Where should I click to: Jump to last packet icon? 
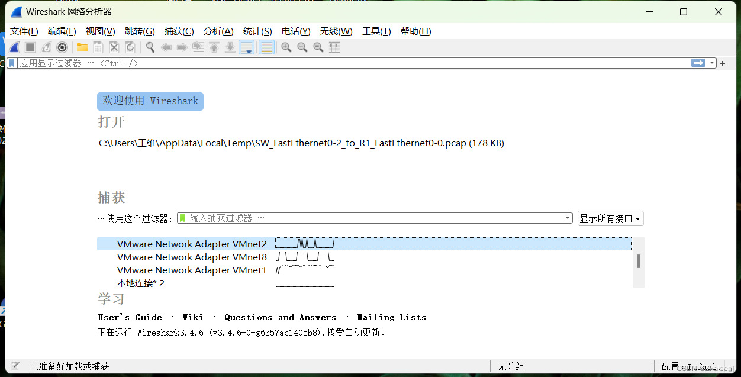tap(230, 47)
